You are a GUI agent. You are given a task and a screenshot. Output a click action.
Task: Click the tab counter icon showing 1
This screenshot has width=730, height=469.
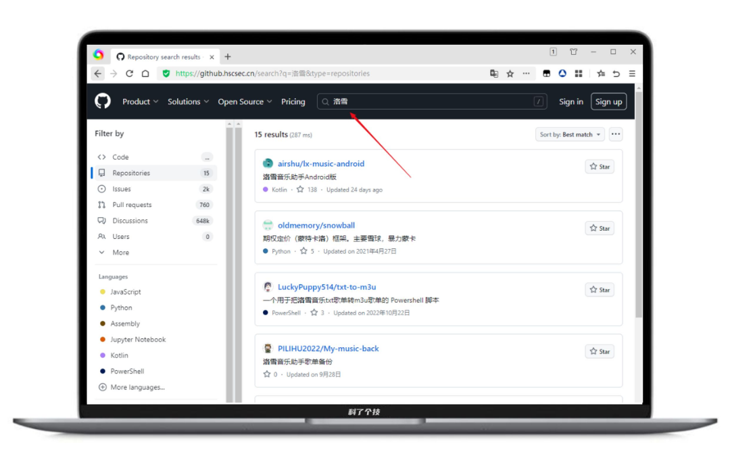pyautogui.click(x=553, y=51)
